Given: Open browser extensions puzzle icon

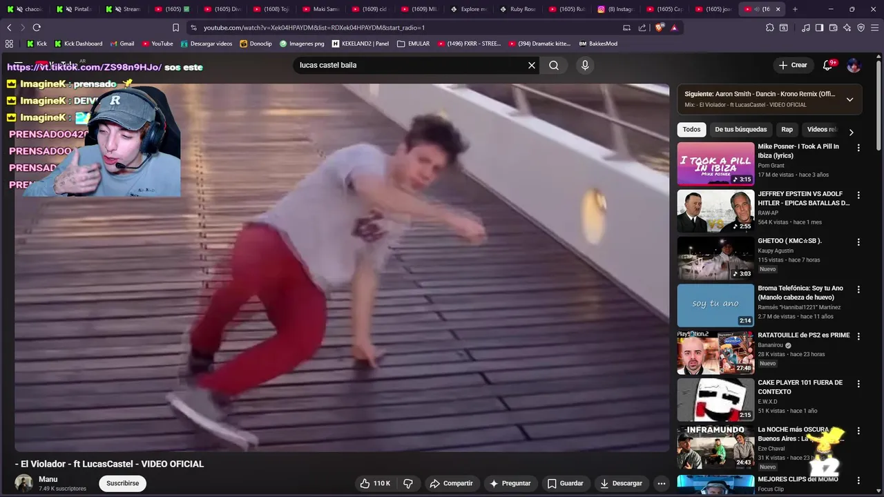Looking at the screenshot, I should [x=769, y=28].
